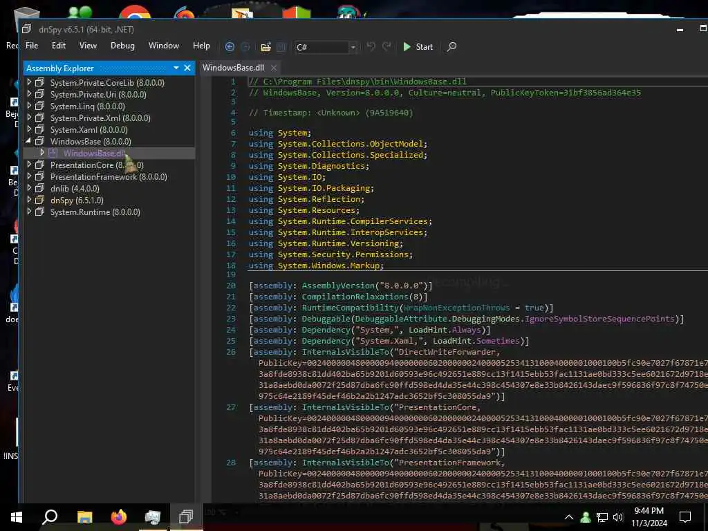Image resolution: width=708 pixels, height=531 pixels.
Task: Click the dnSpy window title icon
Action: tap(27, 29)
